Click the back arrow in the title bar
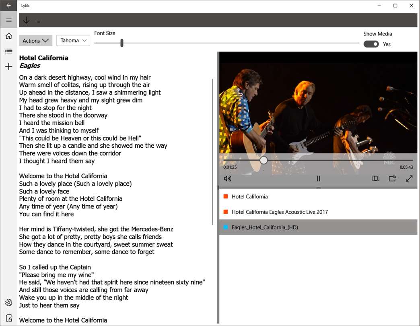Screen dimensions: 420x326 pos(8,5)
